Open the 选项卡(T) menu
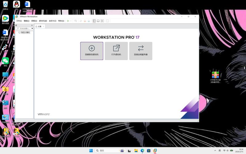246x154 pixels. coord(53,21)
